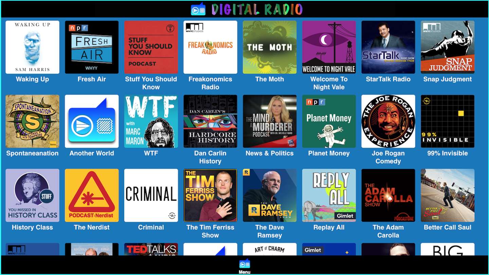
Task: Open The Moth podcast artwork
Action: pyautogui.click(x=270, y=47)
